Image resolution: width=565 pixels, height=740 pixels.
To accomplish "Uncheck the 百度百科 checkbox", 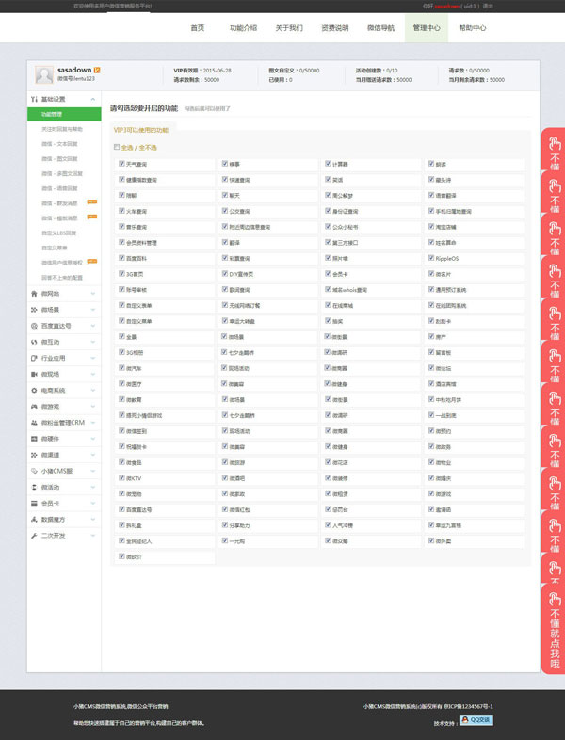I will coord(121,258).
